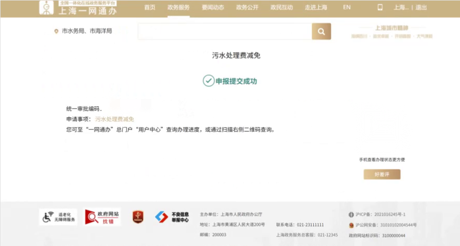Open the 适老化无障碍服务 accessibility icon
This screenshot has width=460, height=246.
pos(58,217)
